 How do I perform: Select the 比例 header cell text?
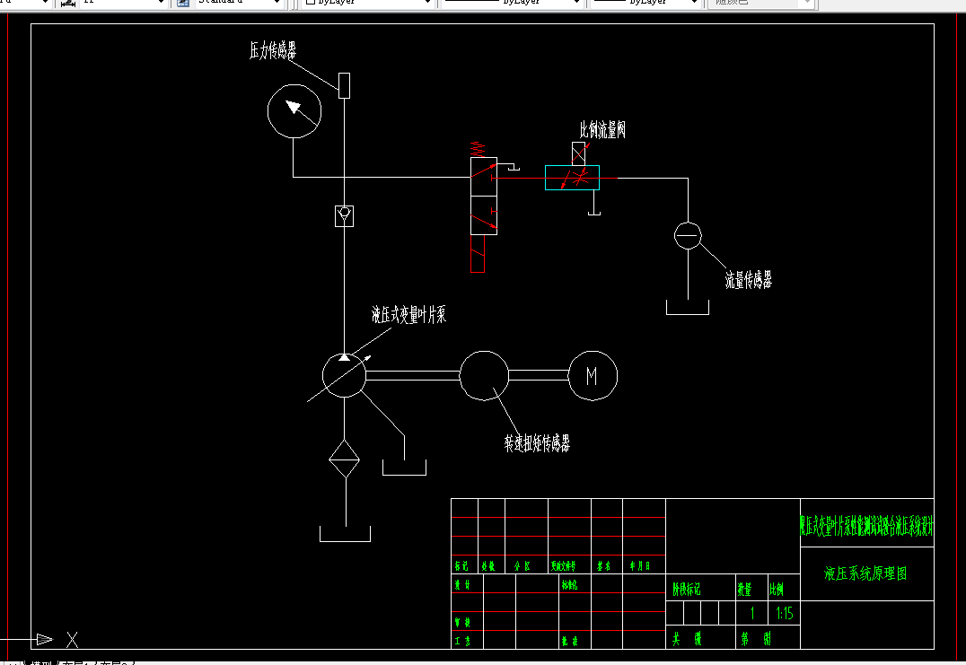tap(777, 590)
